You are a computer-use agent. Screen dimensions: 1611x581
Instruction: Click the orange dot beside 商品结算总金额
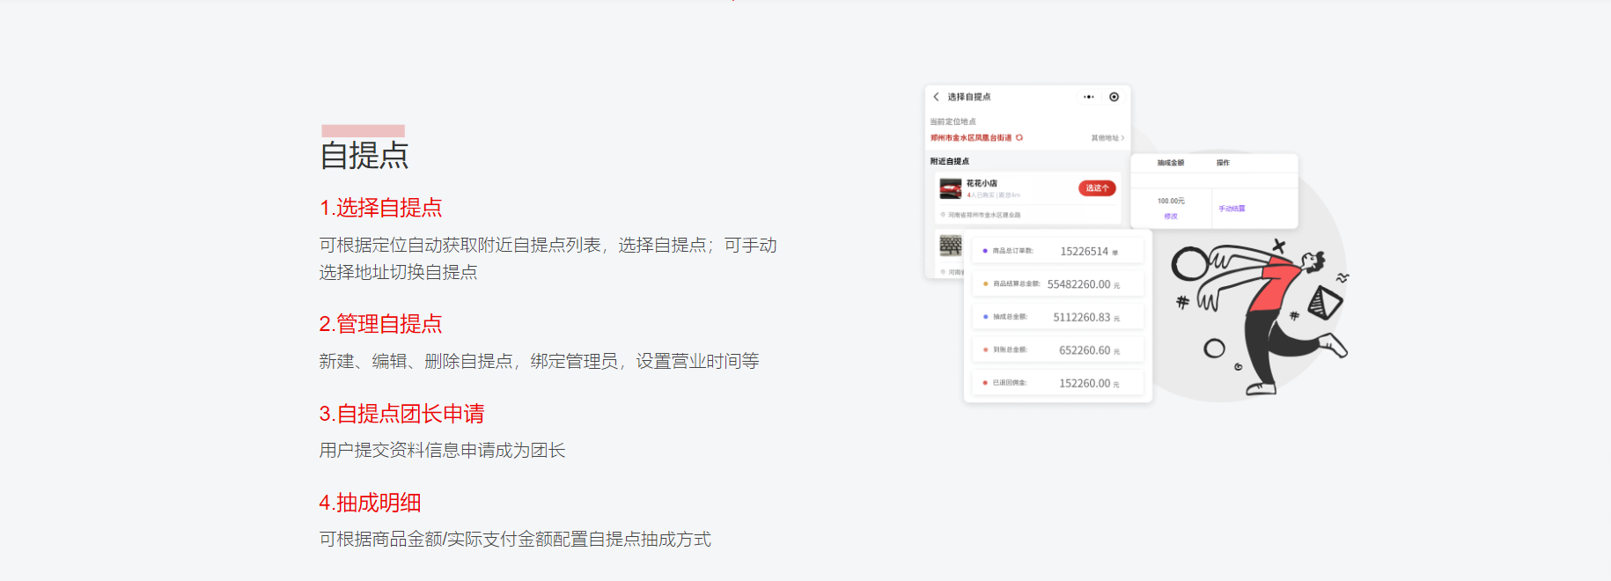click(985, 283)
